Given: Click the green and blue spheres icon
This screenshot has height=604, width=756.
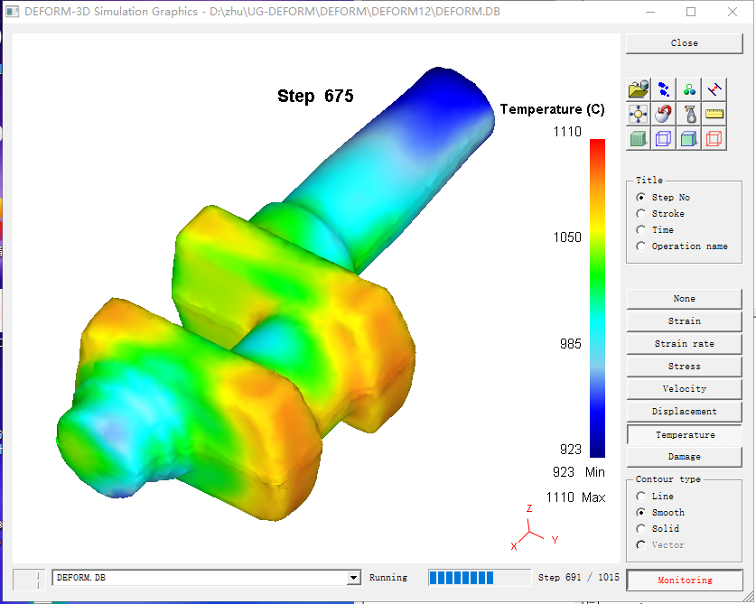Looking at the screenshot, I should (x=689, y=88).
